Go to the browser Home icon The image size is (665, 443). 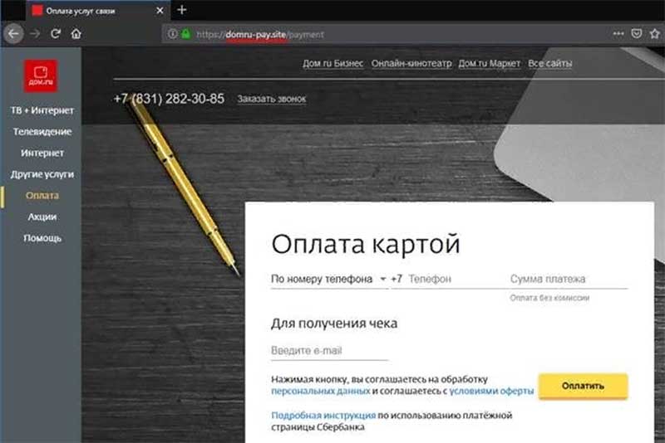[x=76, y=34]
